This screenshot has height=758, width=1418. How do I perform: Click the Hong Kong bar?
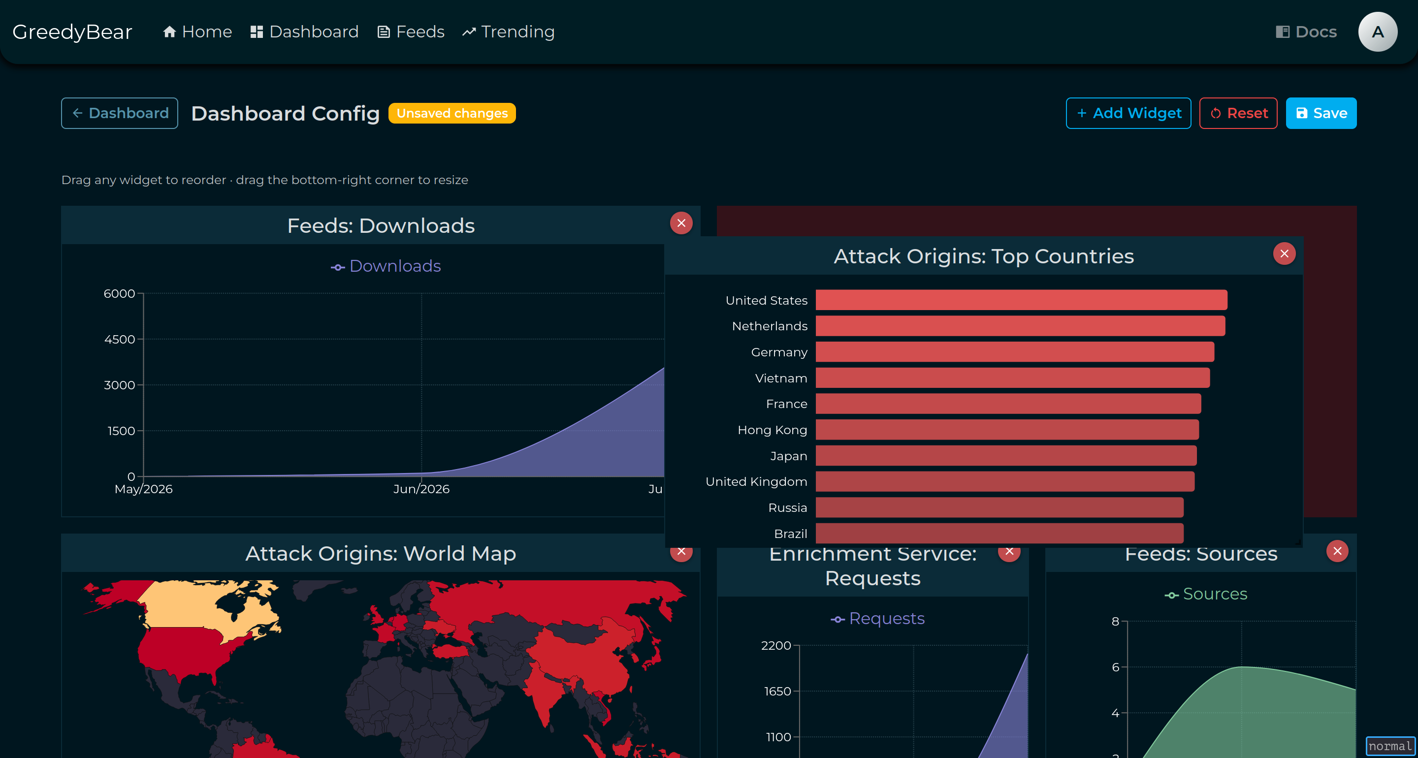[1007, 429]
